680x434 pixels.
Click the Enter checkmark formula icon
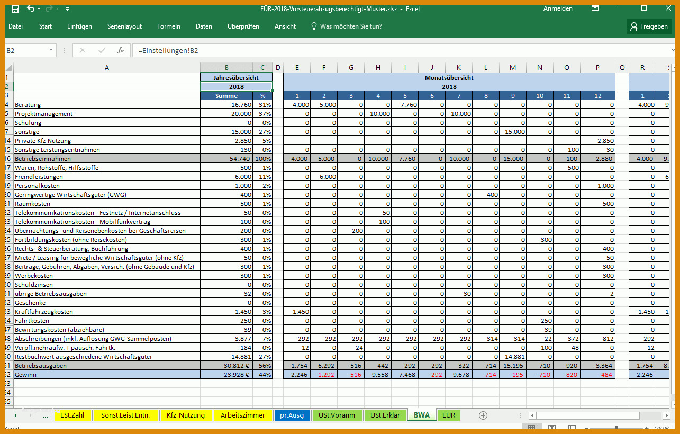(102, 50)
